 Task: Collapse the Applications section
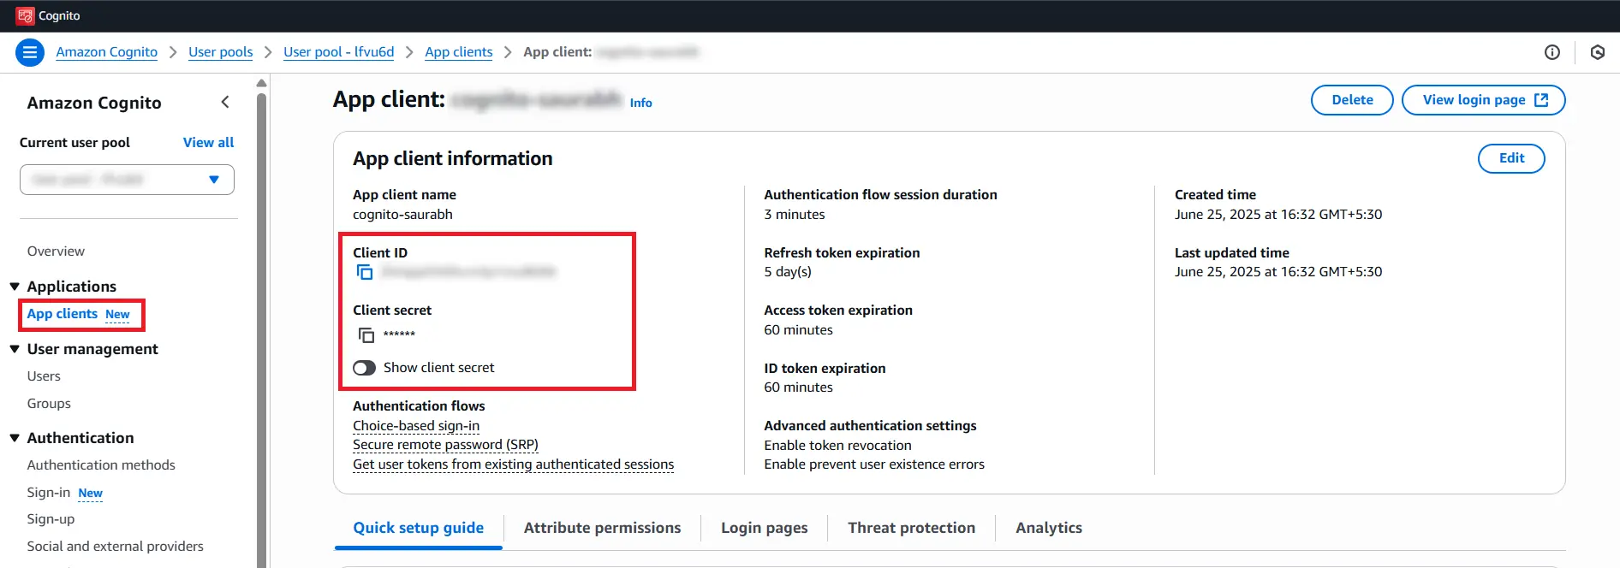click(x=15, y=287)
